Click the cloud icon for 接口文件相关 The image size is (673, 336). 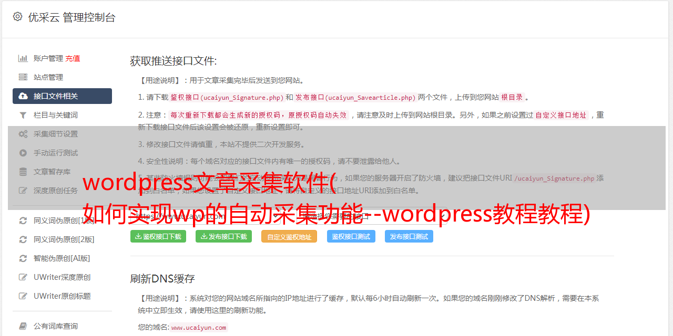(x=23, y=96)
